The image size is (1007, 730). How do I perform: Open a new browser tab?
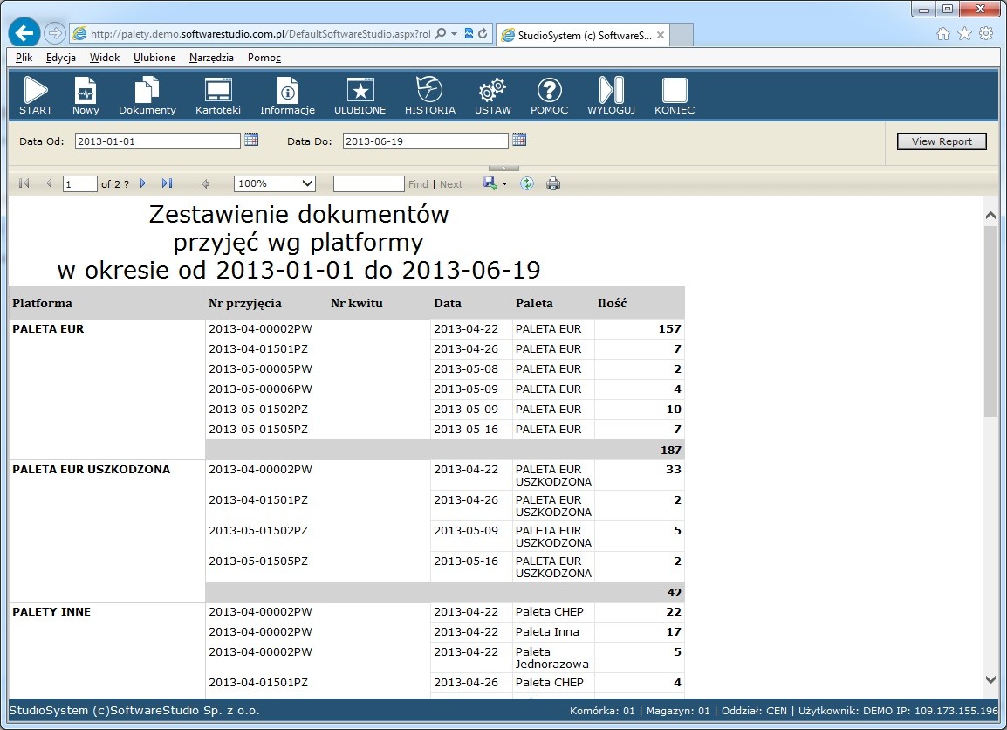(682, 35)
